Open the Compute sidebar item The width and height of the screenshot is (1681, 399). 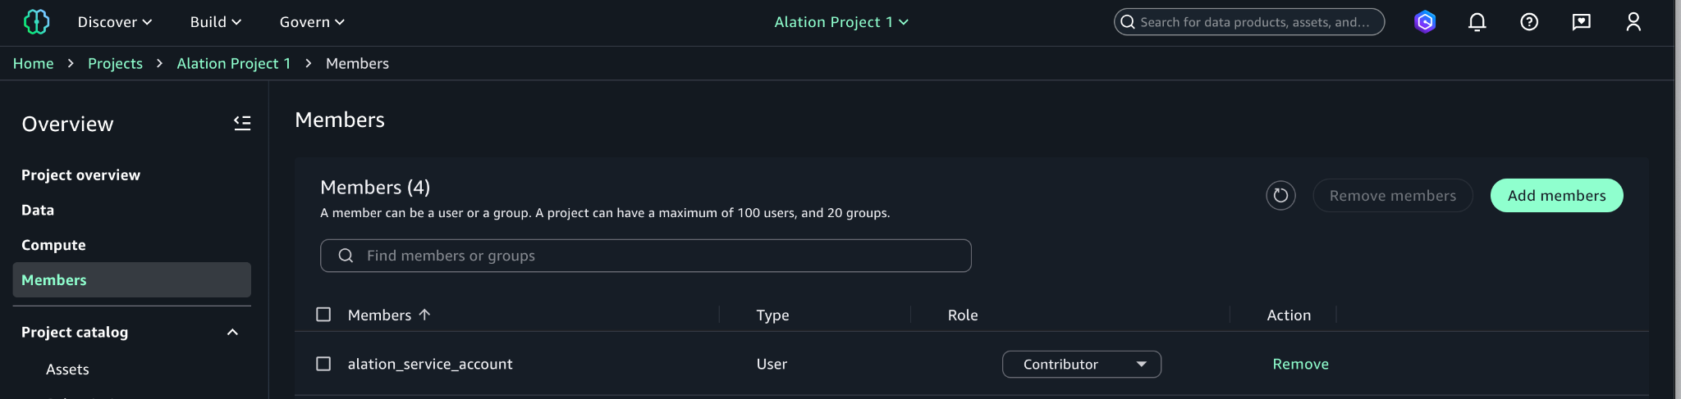point(53,245)
